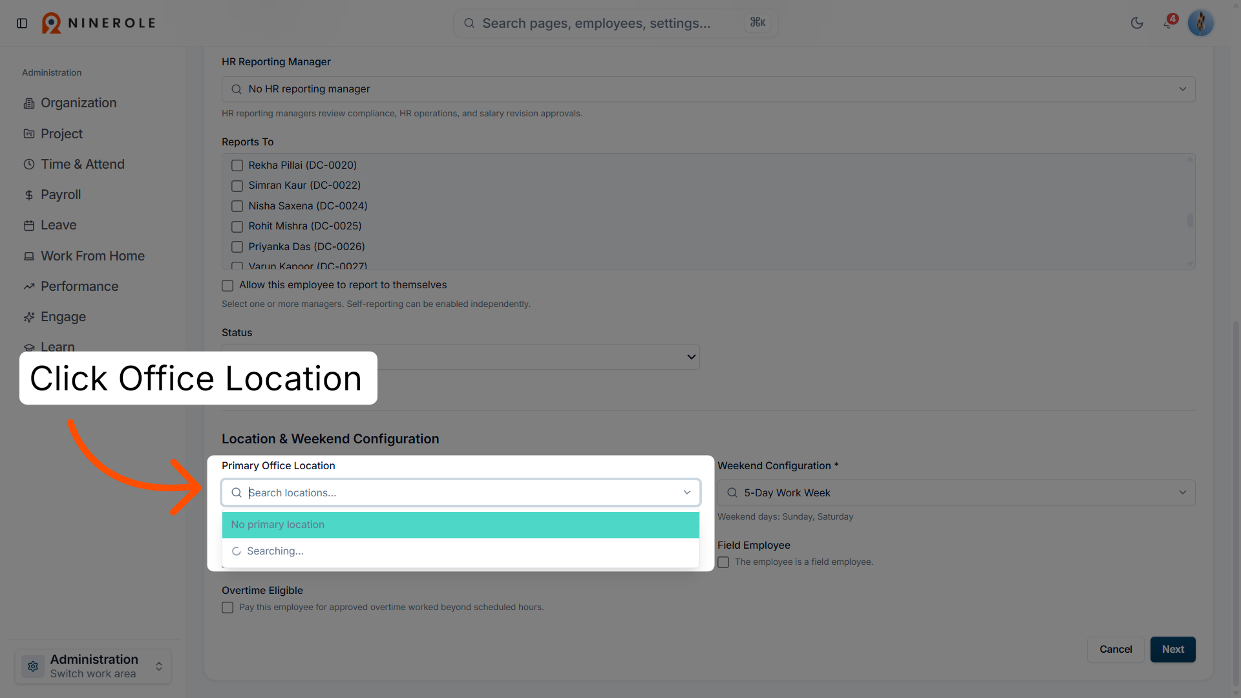Click the Performance trend icon
Image resolution: width=1241 pixels, height=698 pixels.
tap(29, 286)
